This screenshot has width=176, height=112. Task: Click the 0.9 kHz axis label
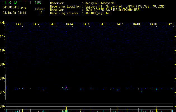click(2, 64)
